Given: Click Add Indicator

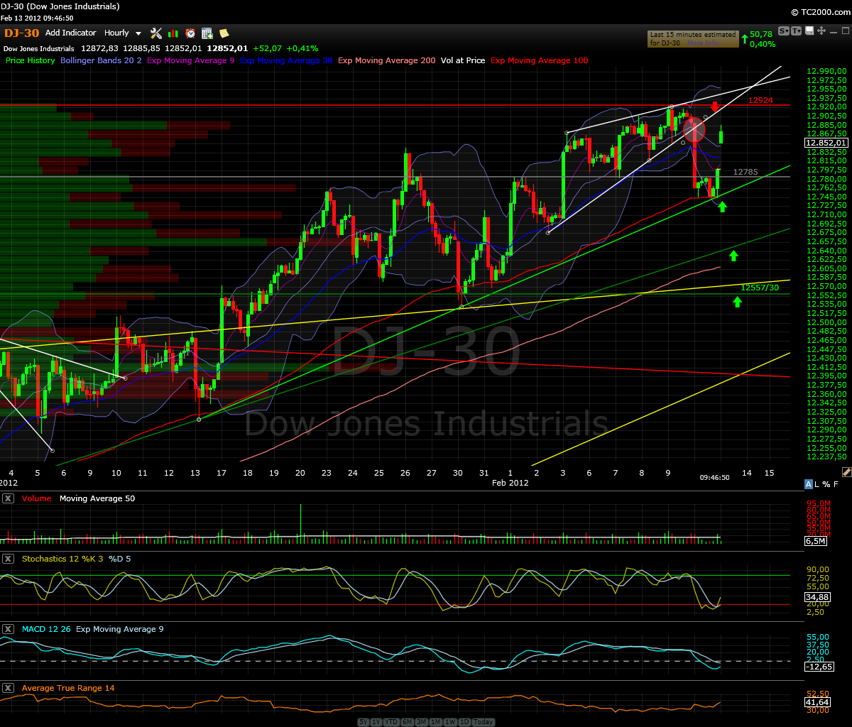Looking at the screenshot, I should [70, 33].
